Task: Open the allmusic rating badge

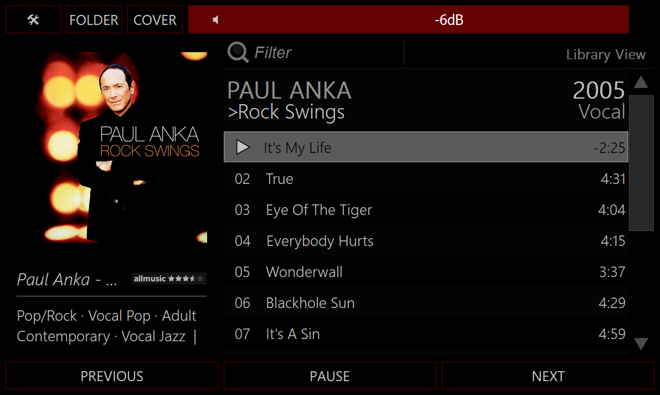Action: pos(169,279)
